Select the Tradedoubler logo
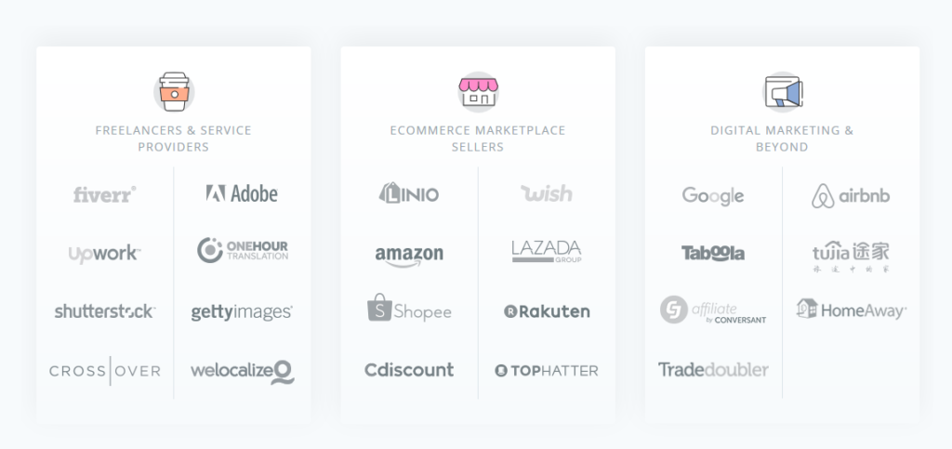Viewport: 952px width, 449px height. pyautogui.click(x=713, y=369)
